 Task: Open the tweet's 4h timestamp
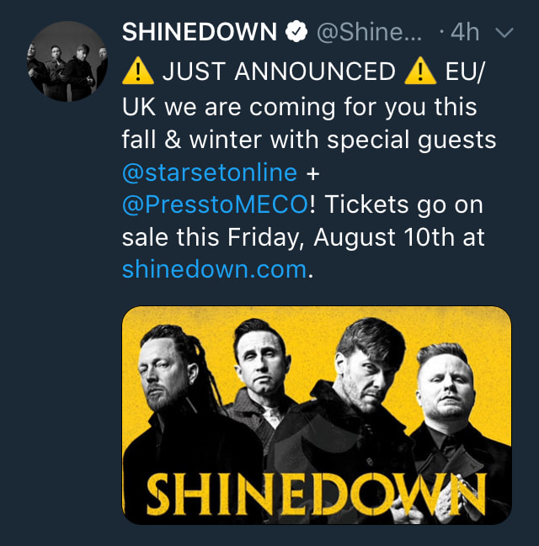pos(465,32)
